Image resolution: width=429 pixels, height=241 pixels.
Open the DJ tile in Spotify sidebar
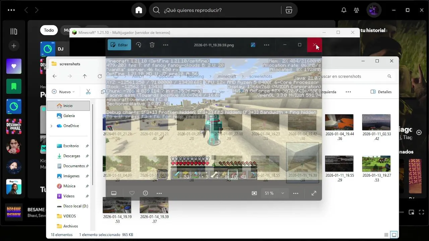(x=14, y=106)
